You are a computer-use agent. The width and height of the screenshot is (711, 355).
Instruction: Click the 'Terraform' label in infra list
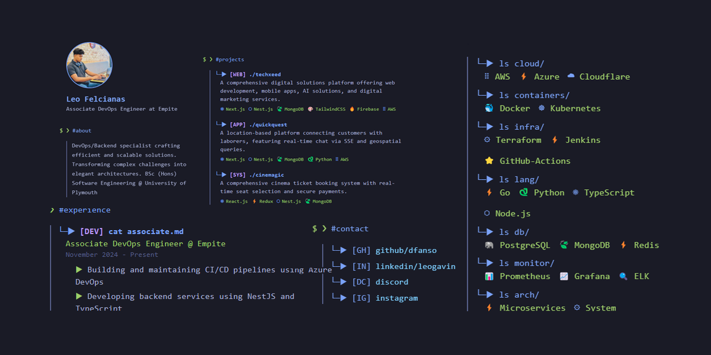point(518,140)
